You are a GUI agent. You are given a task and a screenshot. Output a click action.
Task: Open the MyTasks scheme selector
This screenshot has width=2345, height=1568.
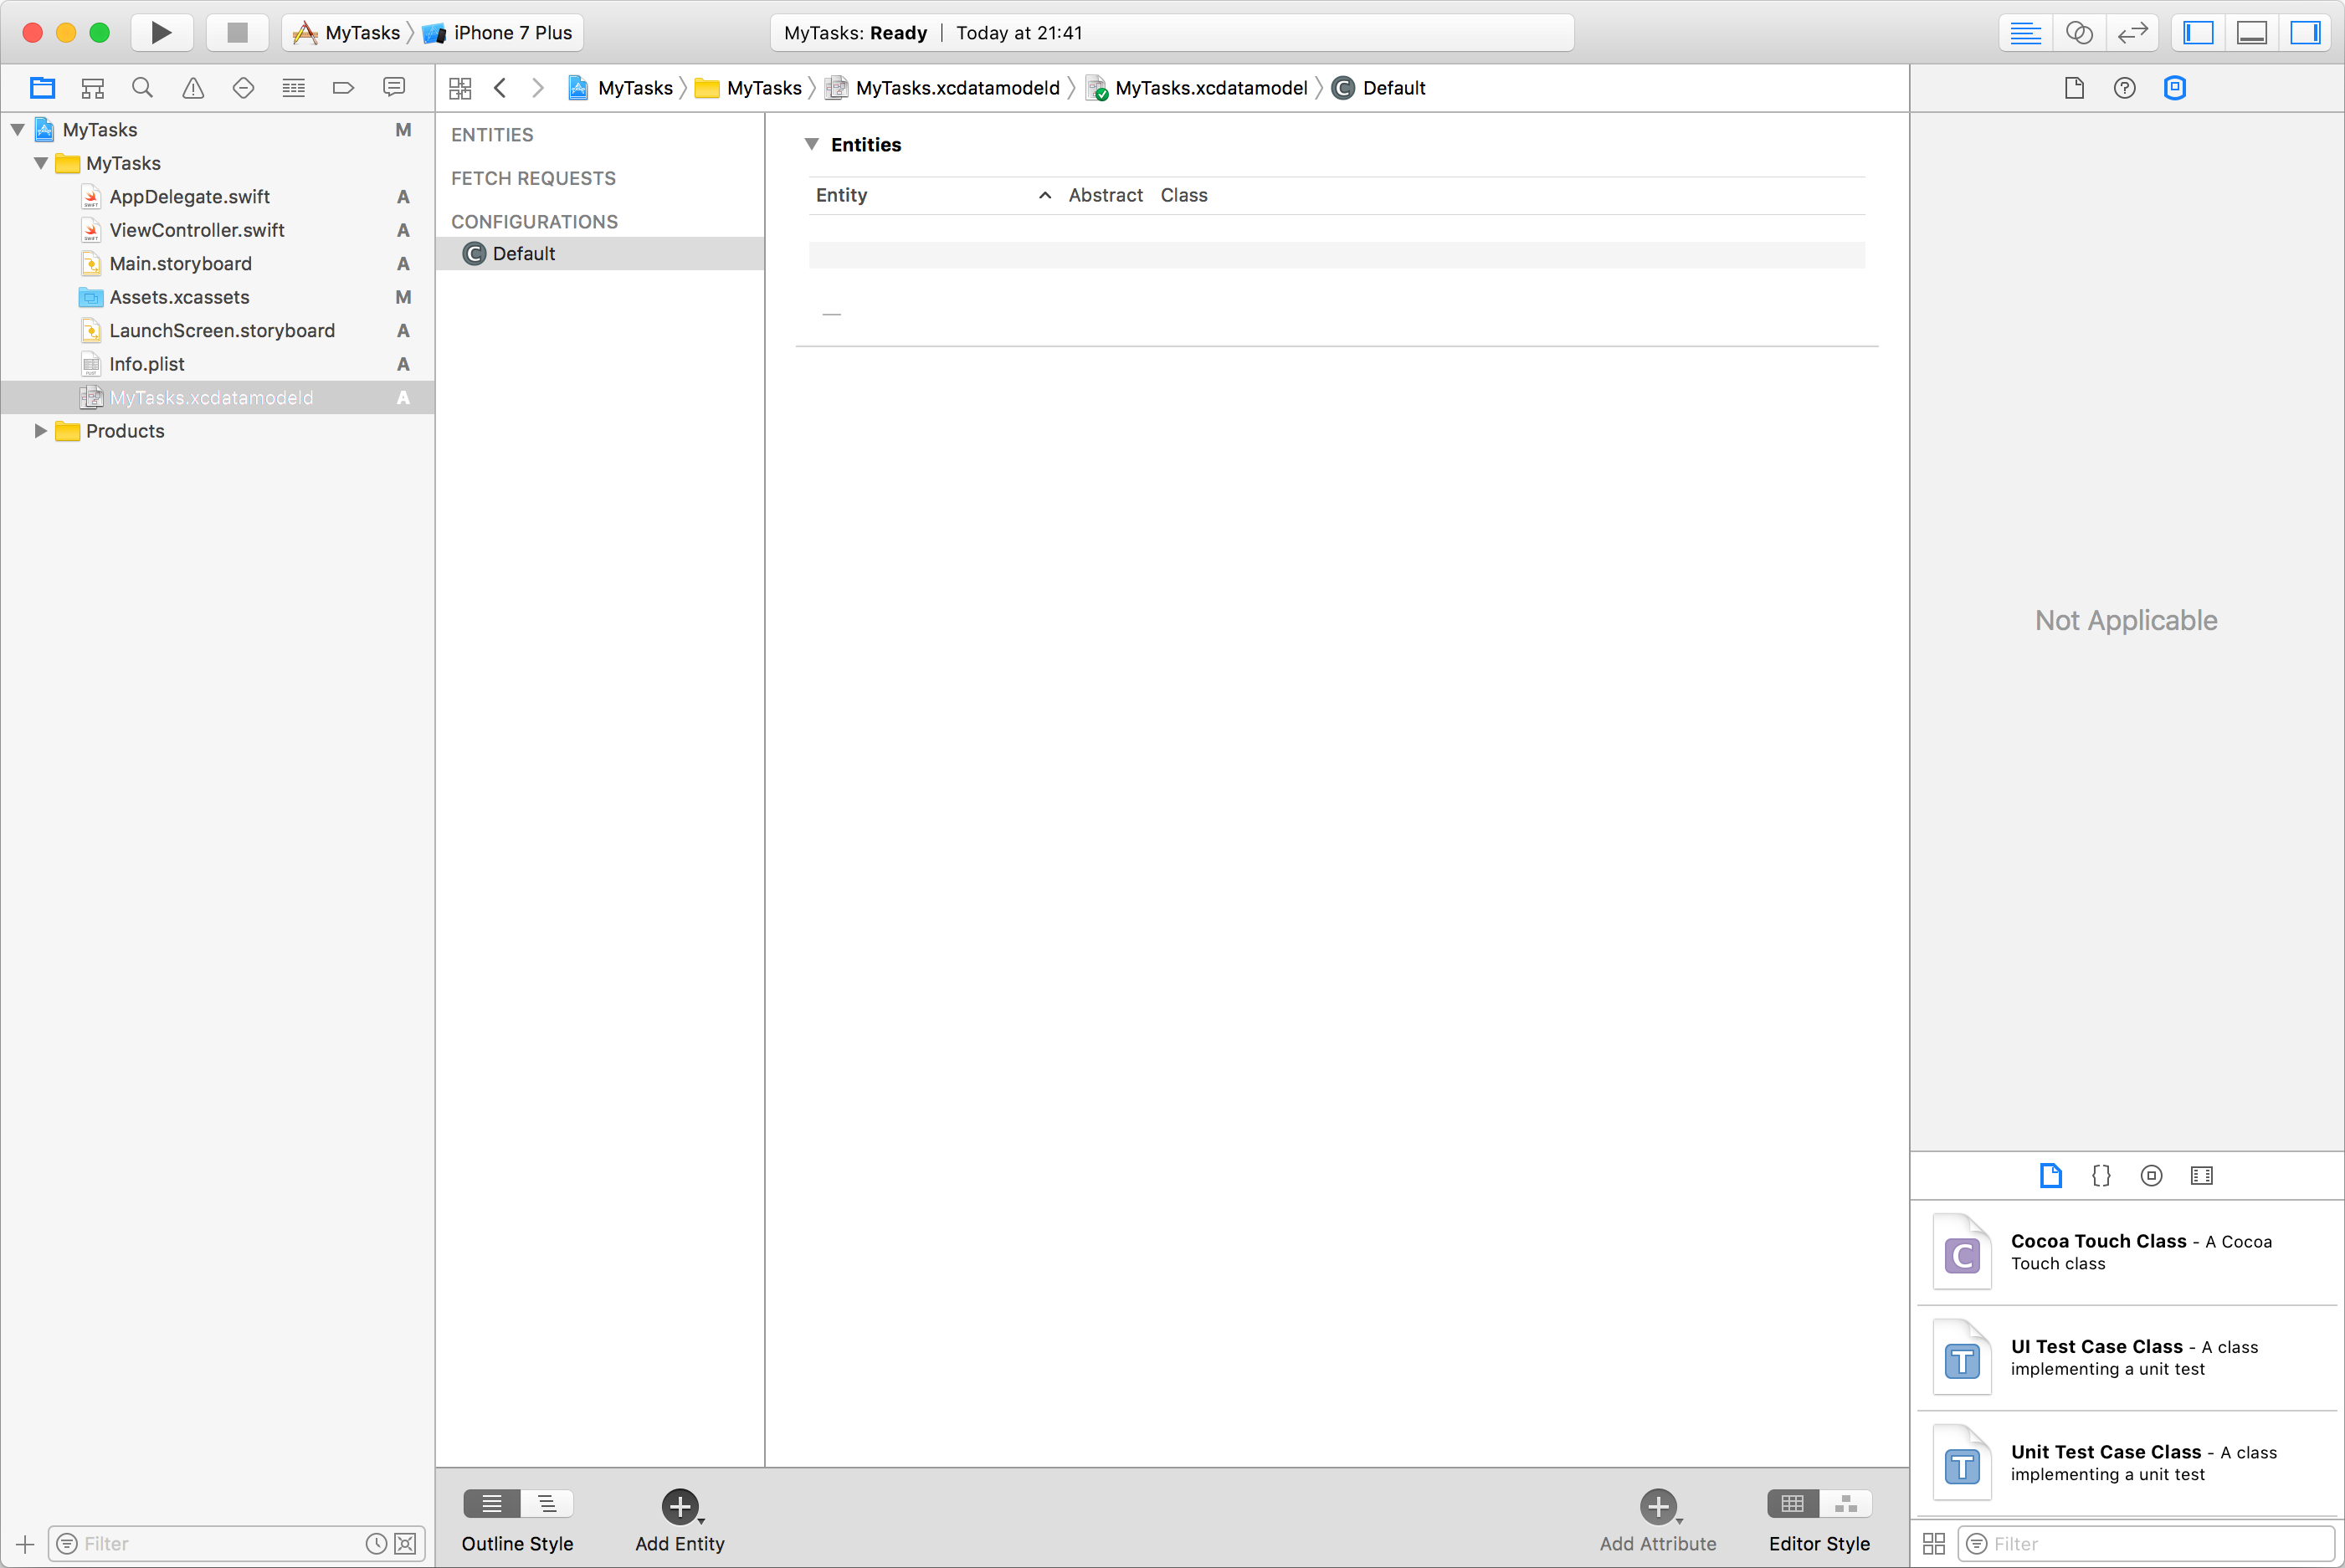(x=348, y=32)
